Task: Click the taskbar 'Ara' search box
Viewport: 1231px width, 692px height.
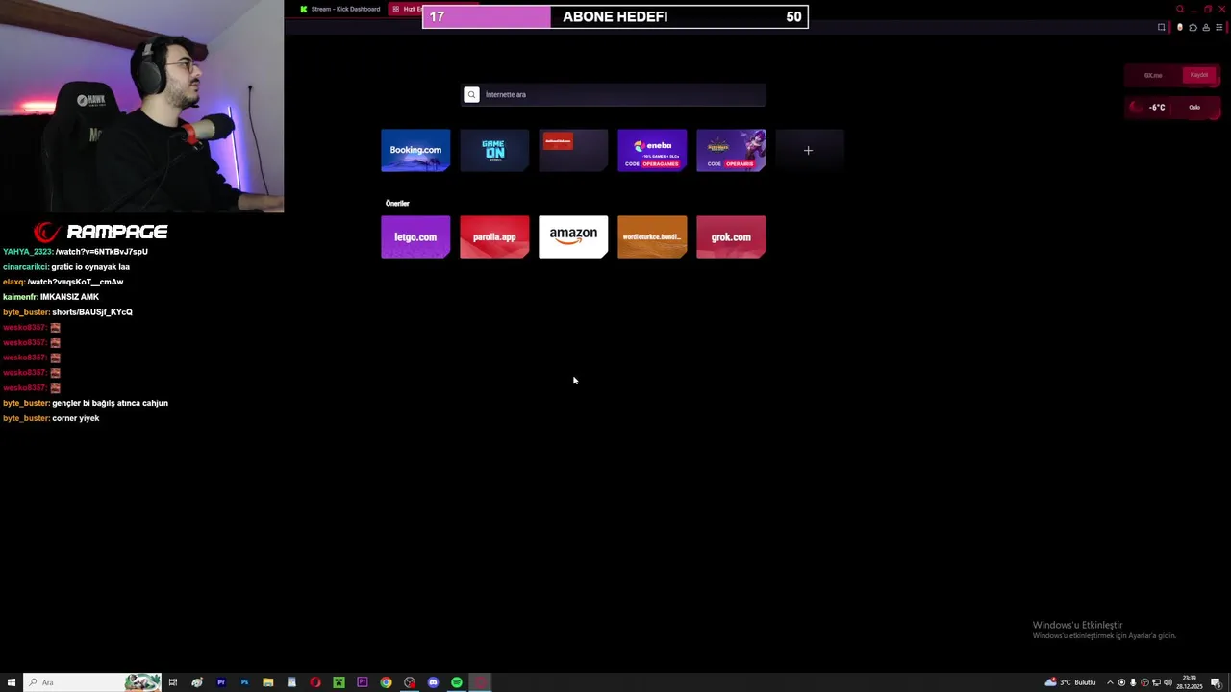Action: coord(92,682)
